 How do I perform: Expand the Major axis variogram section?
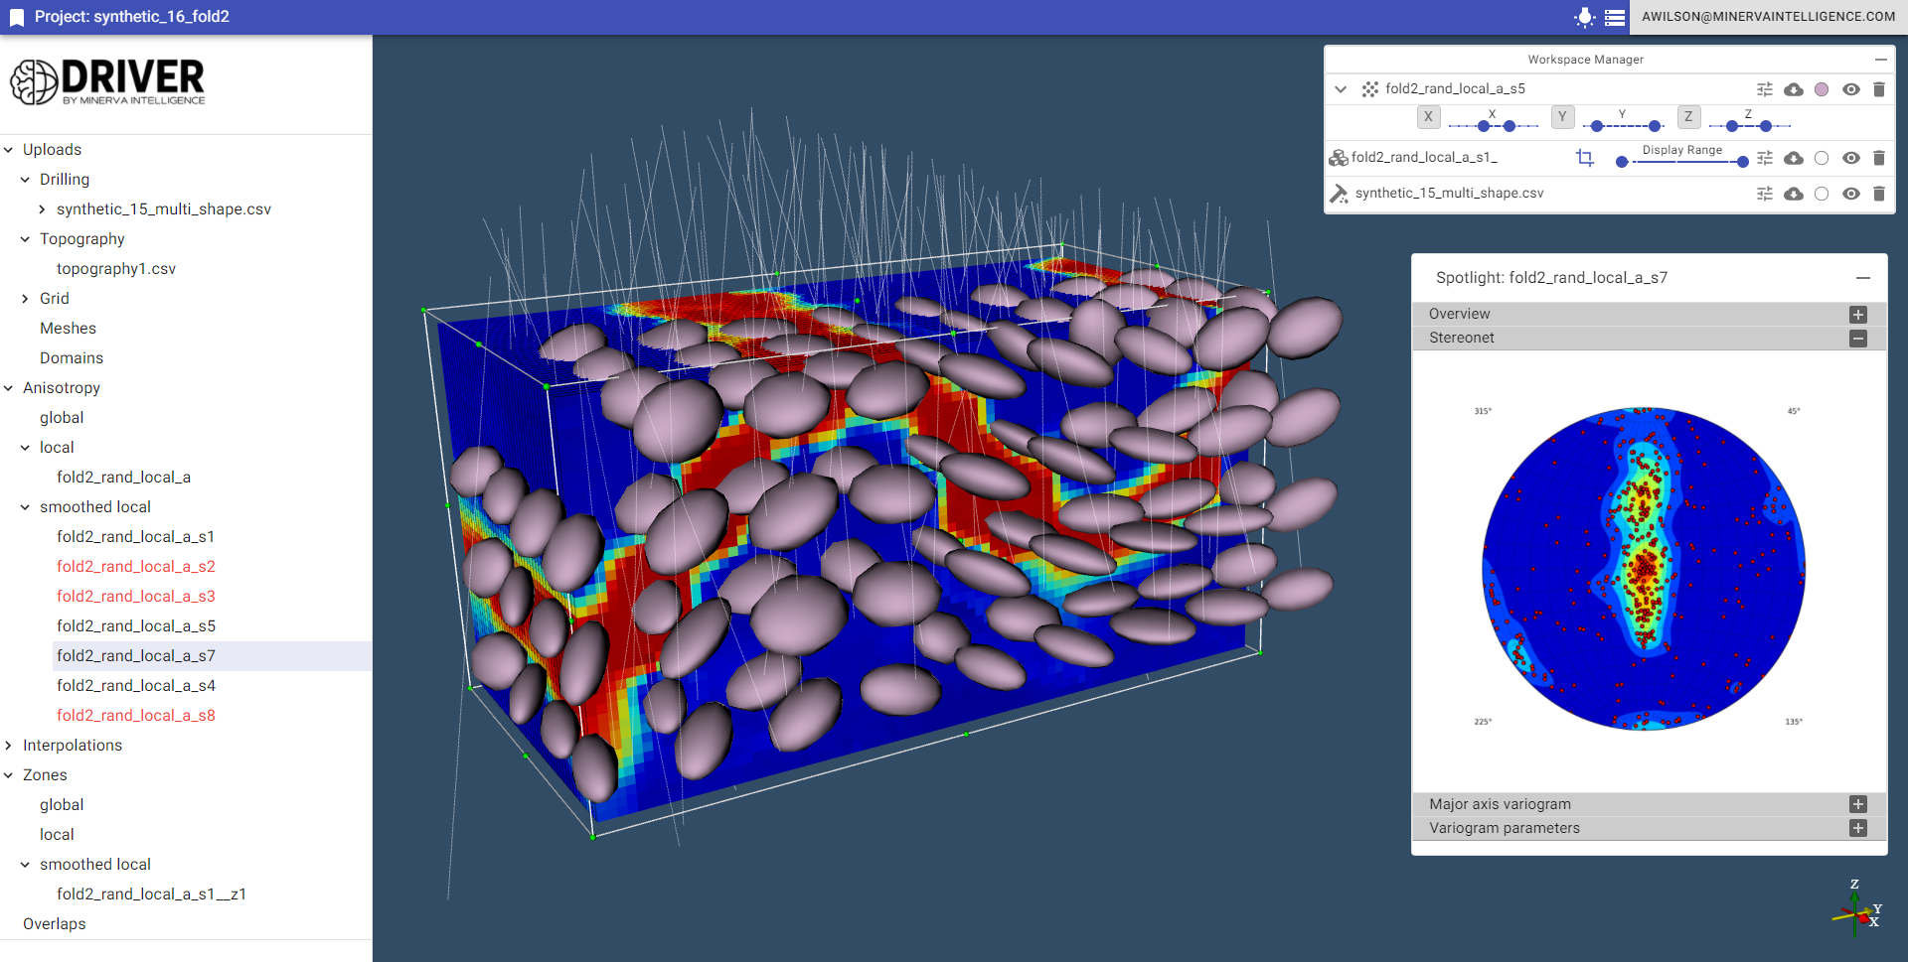click(x=1857, y=804)
